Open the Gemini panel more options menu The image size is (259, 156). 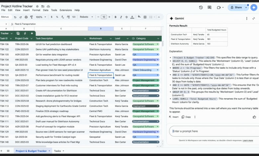[247, 19]
